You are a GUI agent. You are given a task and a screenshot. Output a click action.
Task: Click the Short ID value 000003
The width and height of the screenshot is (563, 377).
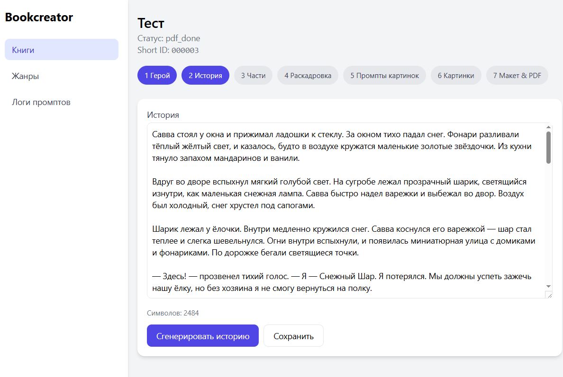(185, 50)
